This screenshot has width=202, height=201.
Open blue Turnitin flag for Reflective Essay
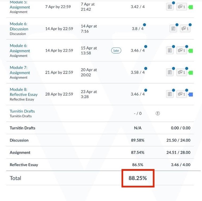coord(191,94)
